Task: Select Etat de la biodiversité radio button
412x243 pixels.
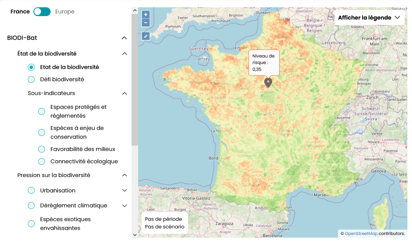Action: point(31,67)
